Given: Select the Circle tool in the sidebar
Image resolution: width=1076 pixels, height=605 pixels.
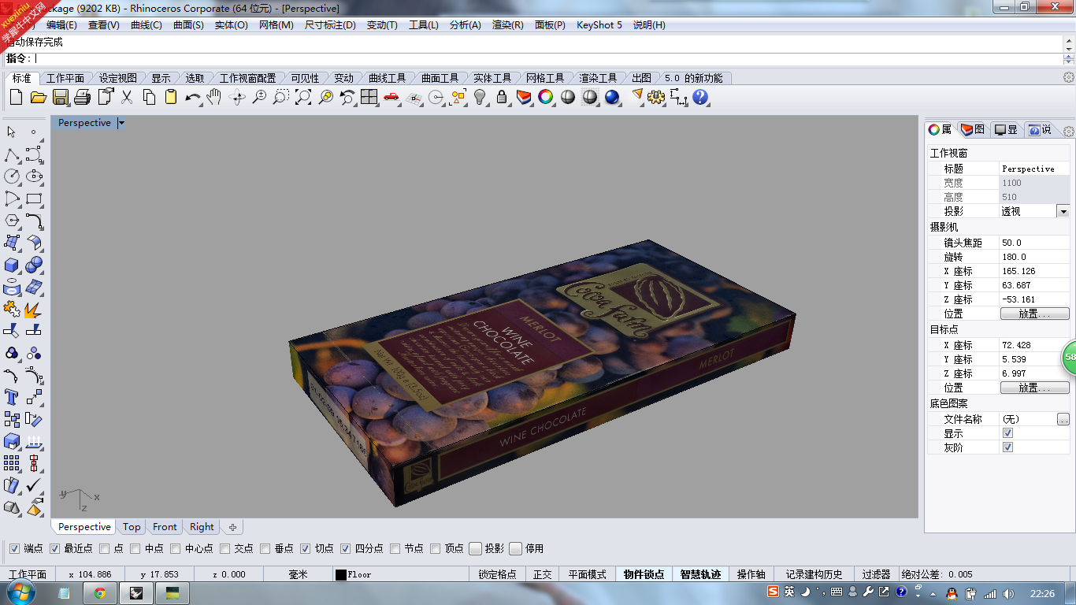Looking at the screenshot, I should coord(12,176).
